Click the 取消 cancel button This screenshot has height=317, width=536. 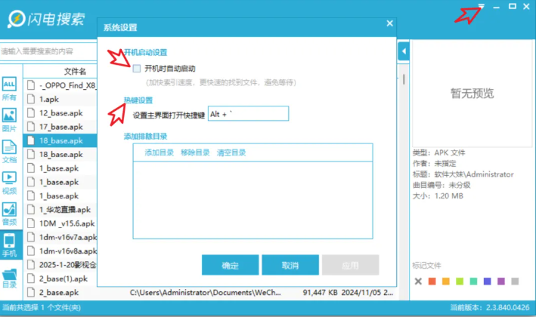[290, 265]
